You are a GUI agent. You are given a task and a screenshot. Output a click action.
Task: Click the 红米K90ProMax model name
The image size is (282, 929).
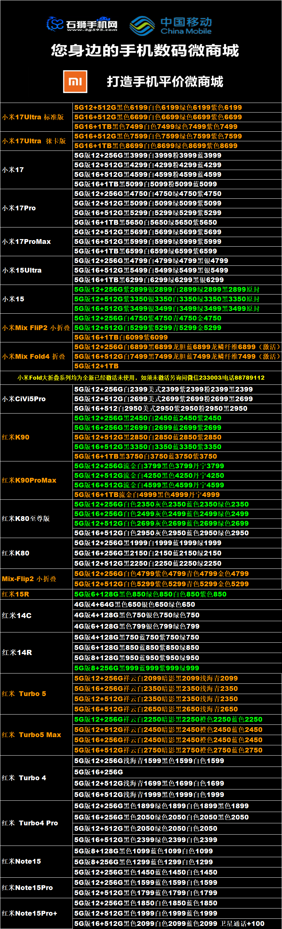(29, 480)
